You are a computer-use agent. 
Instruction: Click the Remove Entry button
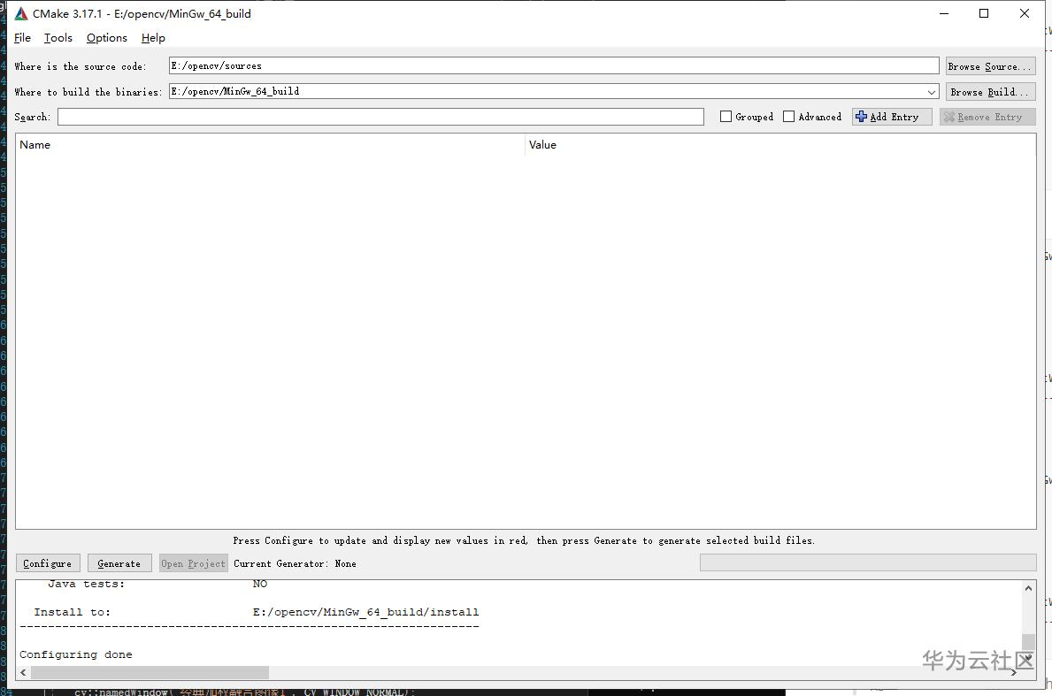point(987,117)
